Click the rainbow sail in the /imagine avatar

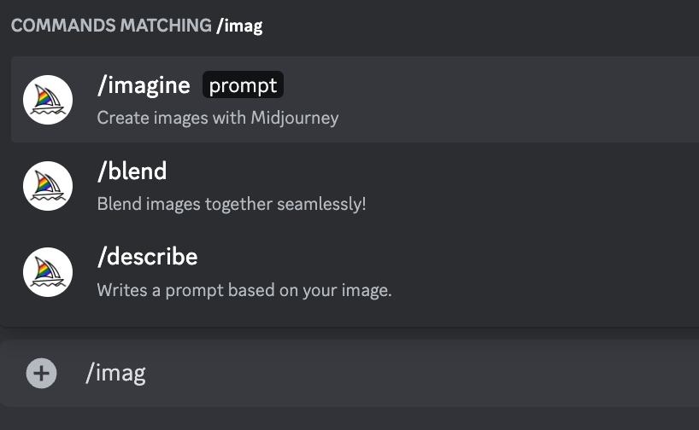click(x=44, y=96)
